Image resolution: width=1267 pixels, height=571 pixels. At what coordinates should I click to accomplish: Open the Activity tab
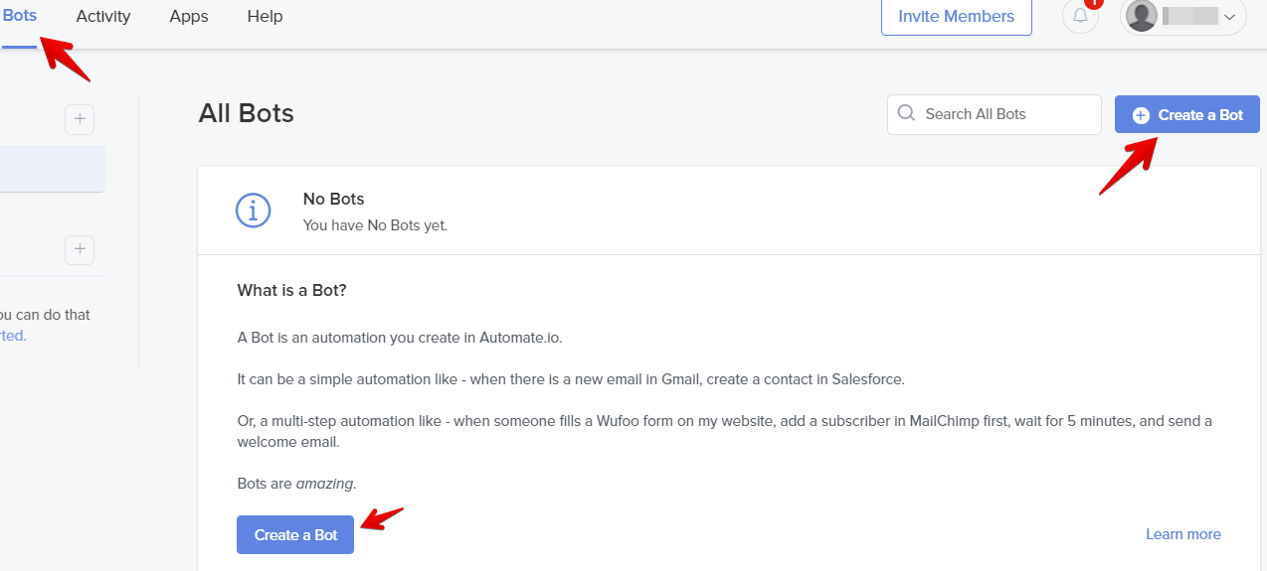(x=103, y=16)
